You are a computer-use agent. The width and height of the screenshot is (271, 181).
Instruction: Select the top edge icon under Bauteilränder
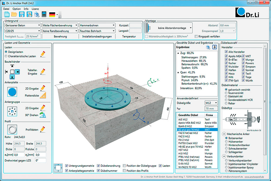(12, 66)
